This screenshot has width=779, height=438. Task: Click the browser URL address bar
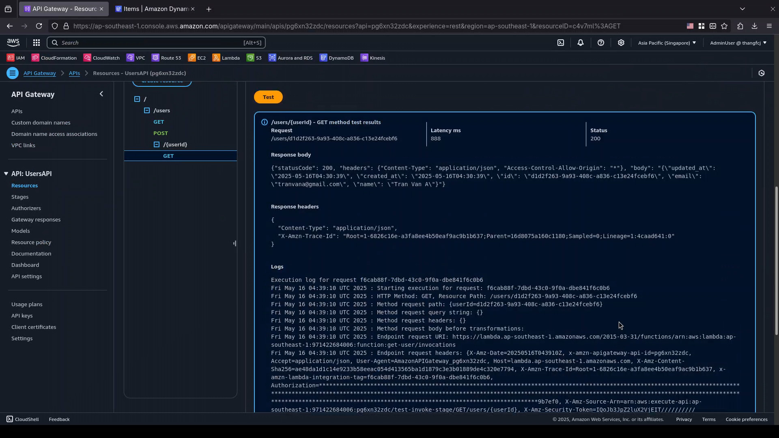tap(347, 26)
